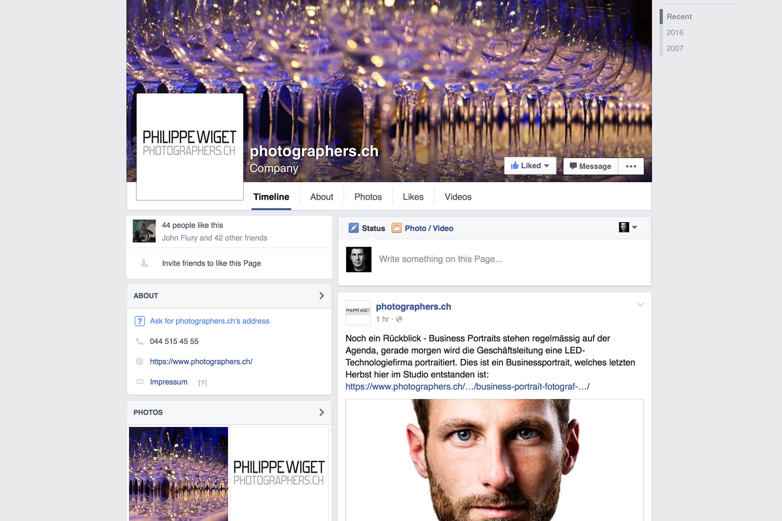Jump to 2016 on the timeline

coord(675,32)
